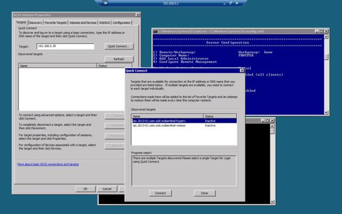Open the Favorite Targets tab

tap(55, 23)
